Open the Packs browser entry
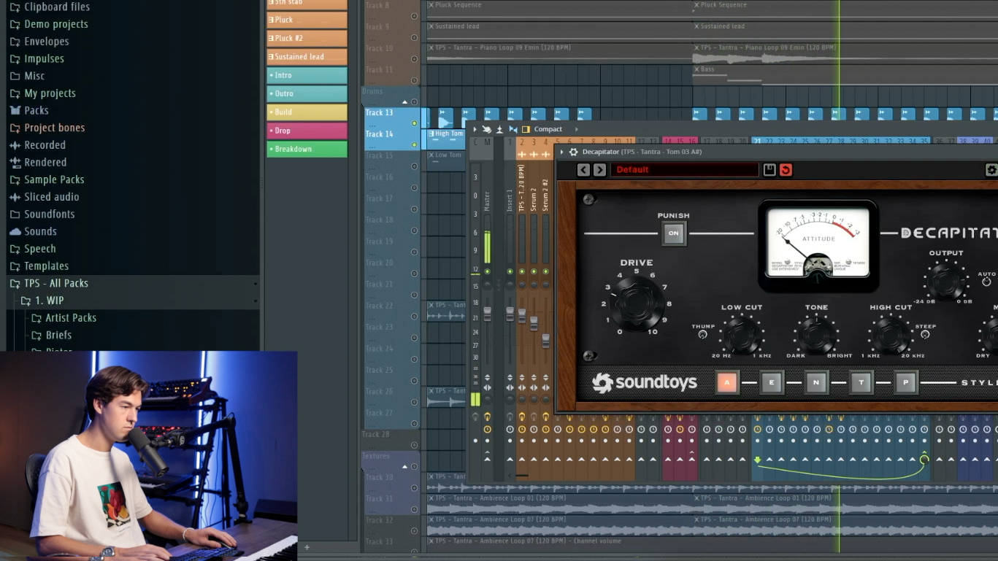The width and height of the screenshot is (998, 561). tap(29, 111)
